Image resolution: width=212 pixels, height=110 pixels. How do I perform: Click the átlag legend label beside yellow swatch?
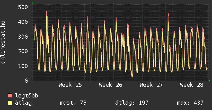(x=23, y=103)
